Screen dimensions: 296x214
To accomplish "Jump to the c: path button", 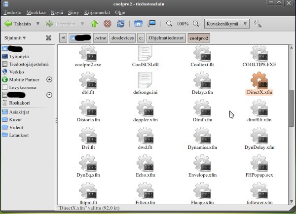I will 141,38.
